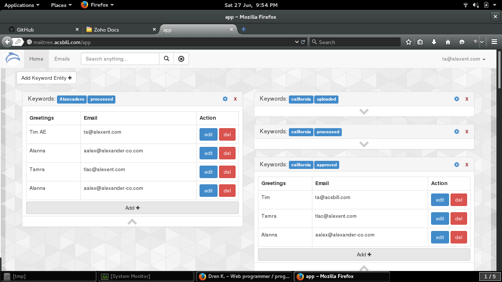Open the ta@alexent.com account dropdown
502x282 pixels.
(464, 59)
